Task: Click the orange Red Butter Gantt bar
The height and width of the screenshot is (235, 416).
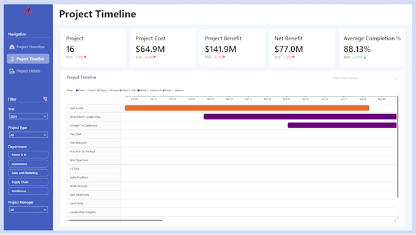Action: point(247,108)
